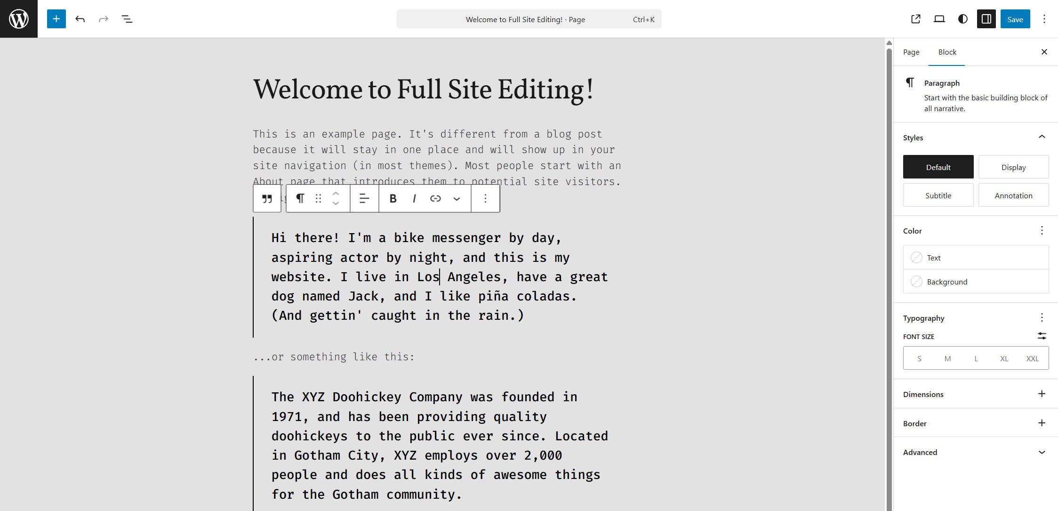This screenshot has height=511, width=1058.
Task: Toggle italic formatting
Action: coord(414,199)
